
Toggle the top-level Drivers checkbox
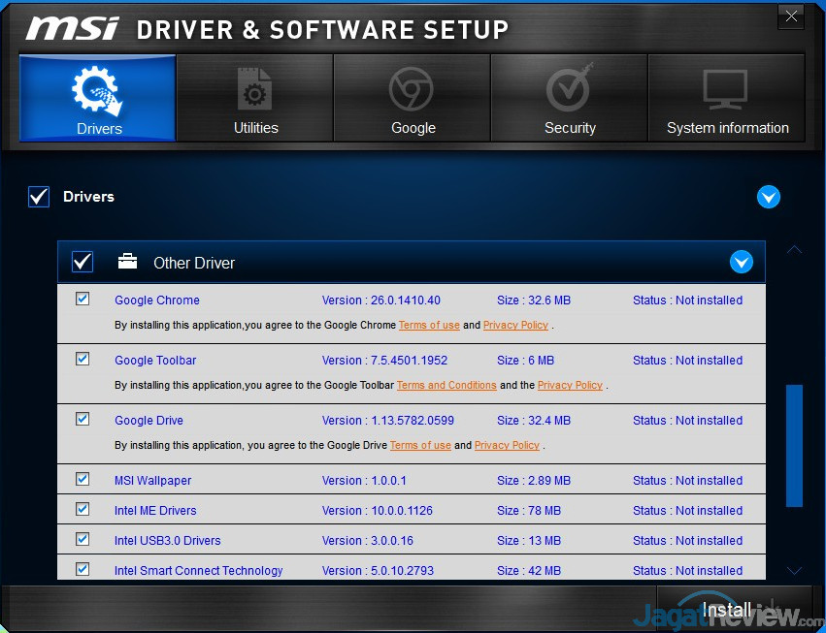coord(39,197)
